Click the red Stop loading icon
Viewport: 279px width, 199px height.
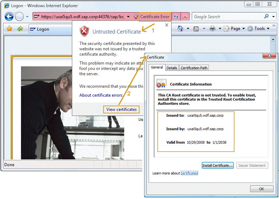[185, 17]
